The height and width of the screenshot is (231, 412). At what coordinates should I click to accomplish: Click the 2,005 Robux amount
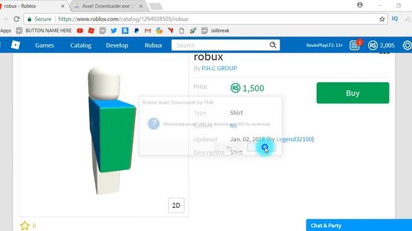(387, 46)
